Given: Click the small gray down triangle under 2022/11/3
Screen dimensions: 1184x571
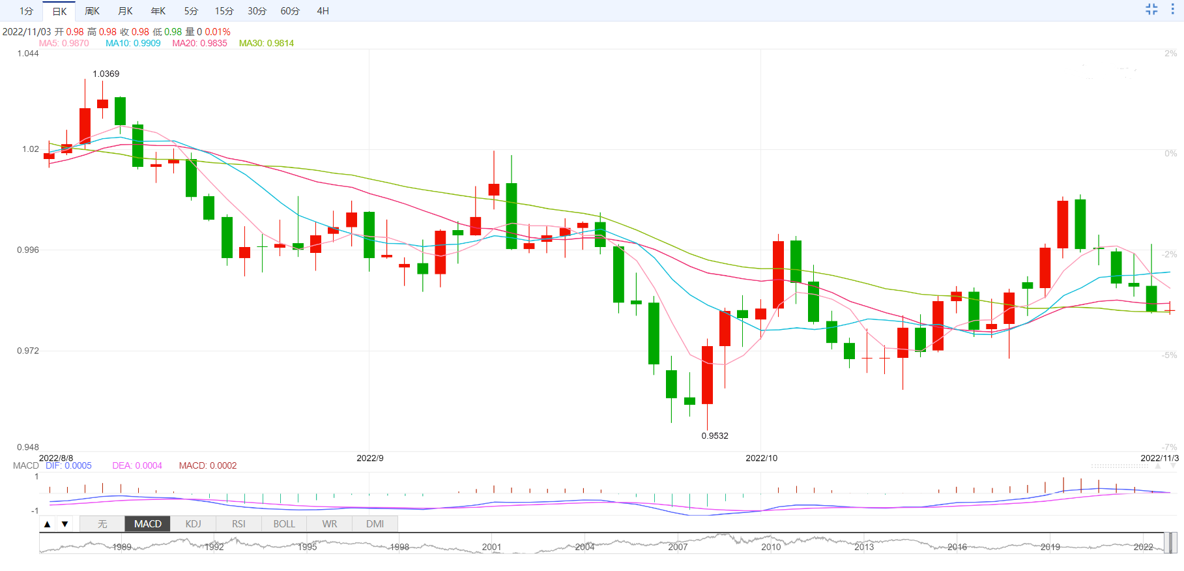Looking at the screenshot, I should click(x=1173, y=466).
